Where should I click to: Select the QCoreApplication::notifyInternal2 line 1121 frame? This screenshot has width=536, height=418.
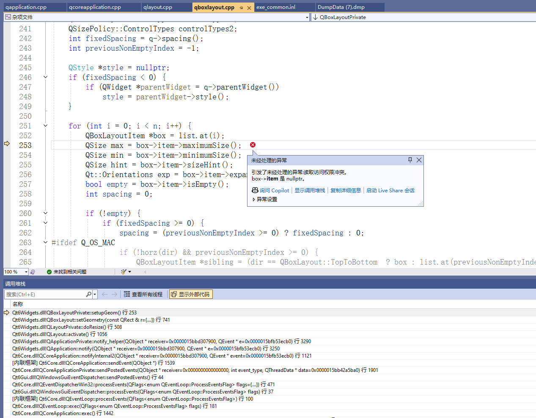click(162, 356)
